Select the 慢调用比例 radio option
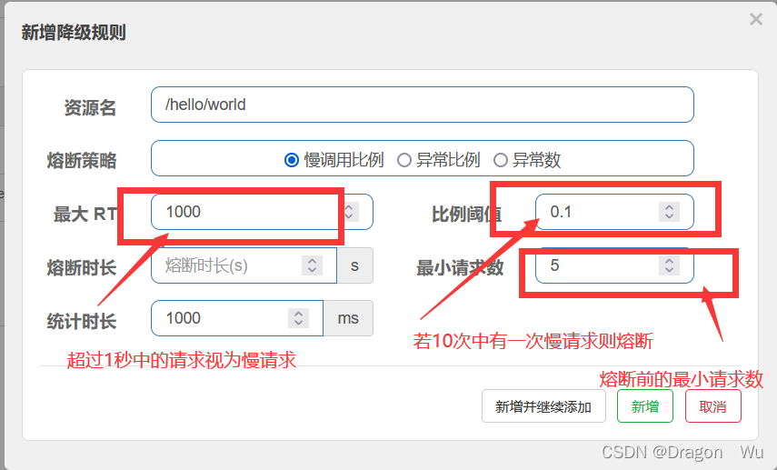Viewport: 777px width, 470px height. (x=292, y=160)
